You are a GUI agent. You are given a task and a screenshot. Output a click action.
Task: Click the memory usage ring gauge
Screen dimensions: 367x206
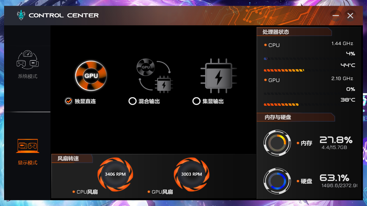pyautogui.click(x=277, y=143)
